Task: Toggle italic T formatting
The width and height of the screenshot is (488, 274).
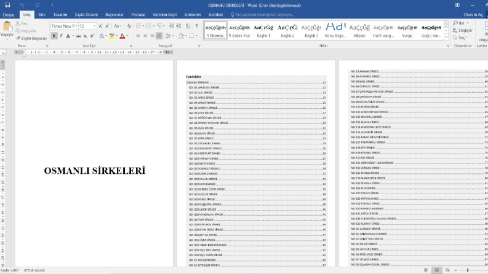Action: [x=61, y=36]
